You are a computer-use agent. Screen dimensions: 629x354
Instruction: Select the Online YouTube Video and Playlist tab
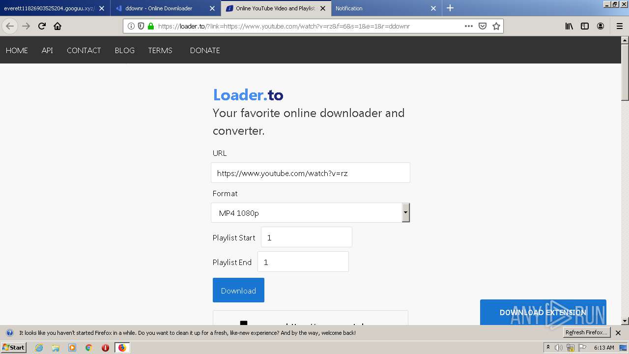pyautogui.click(x=275, y=8)
